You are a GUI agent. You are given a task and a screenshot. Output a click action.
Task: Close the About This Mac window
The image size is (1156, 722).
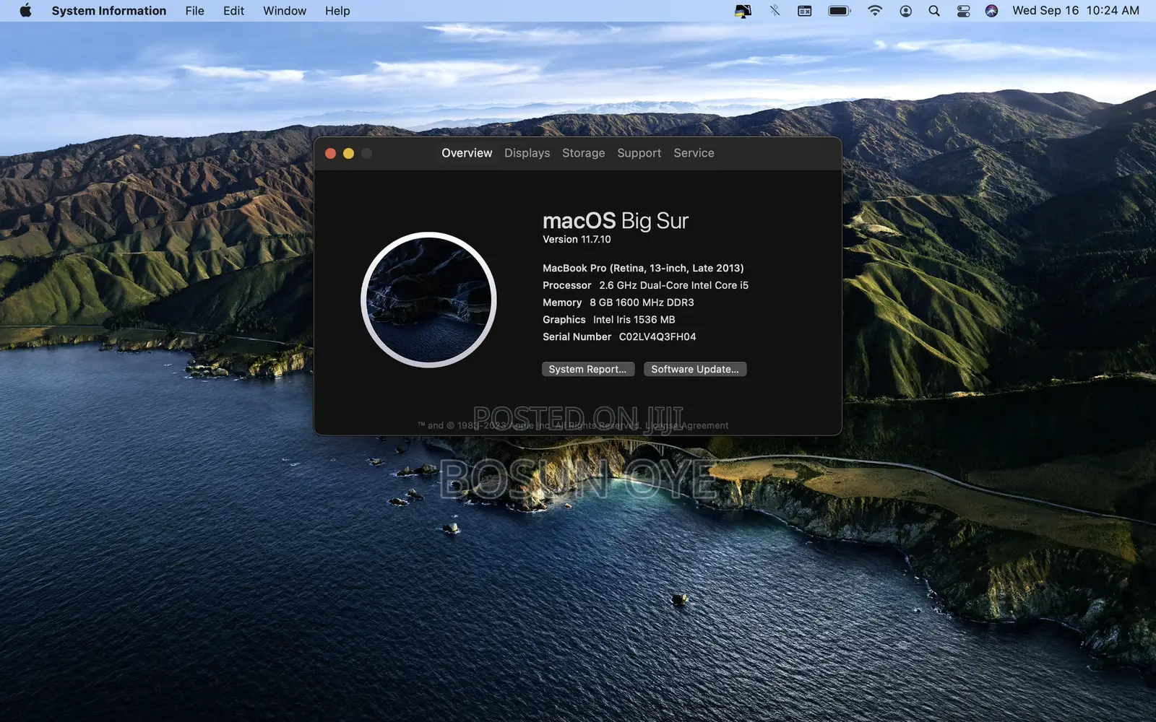point(330,153)
